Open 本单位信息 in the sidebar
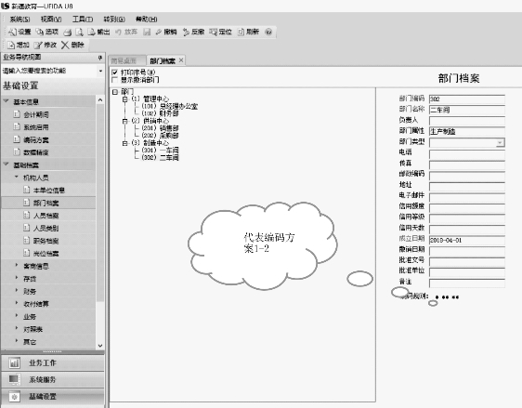 click(48, 191)
